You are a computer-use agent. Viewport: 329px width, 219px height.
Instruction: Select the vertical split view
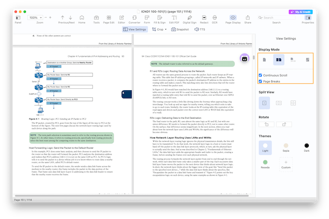click(x=279, y=103)
